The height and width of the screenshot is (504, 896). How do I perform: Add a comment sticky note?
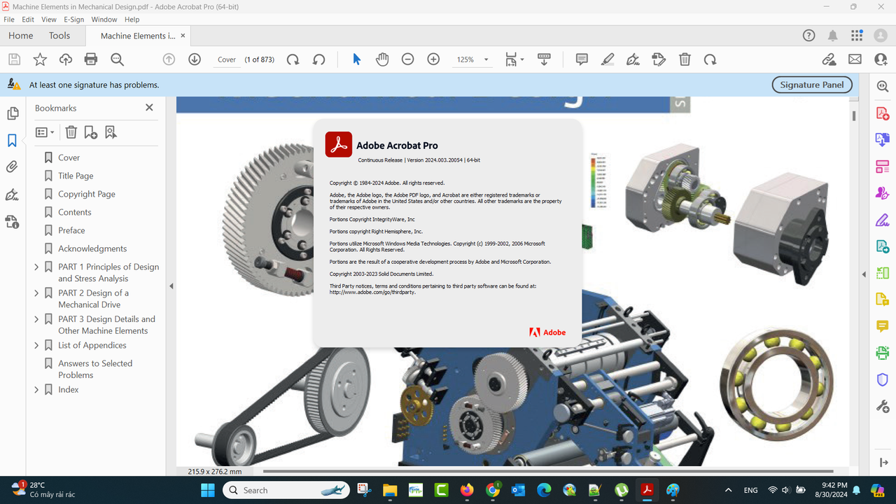click(582, 59)
